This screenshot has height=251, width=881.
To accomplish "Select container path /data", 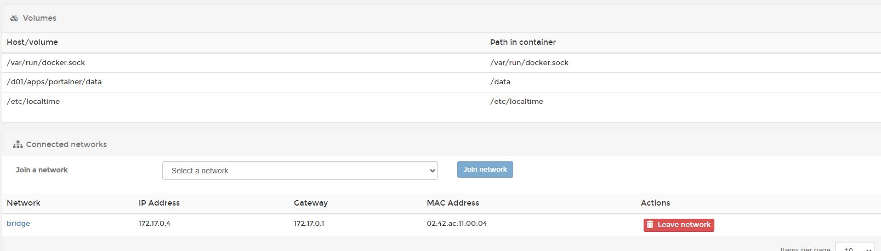I will coord(500,81).
